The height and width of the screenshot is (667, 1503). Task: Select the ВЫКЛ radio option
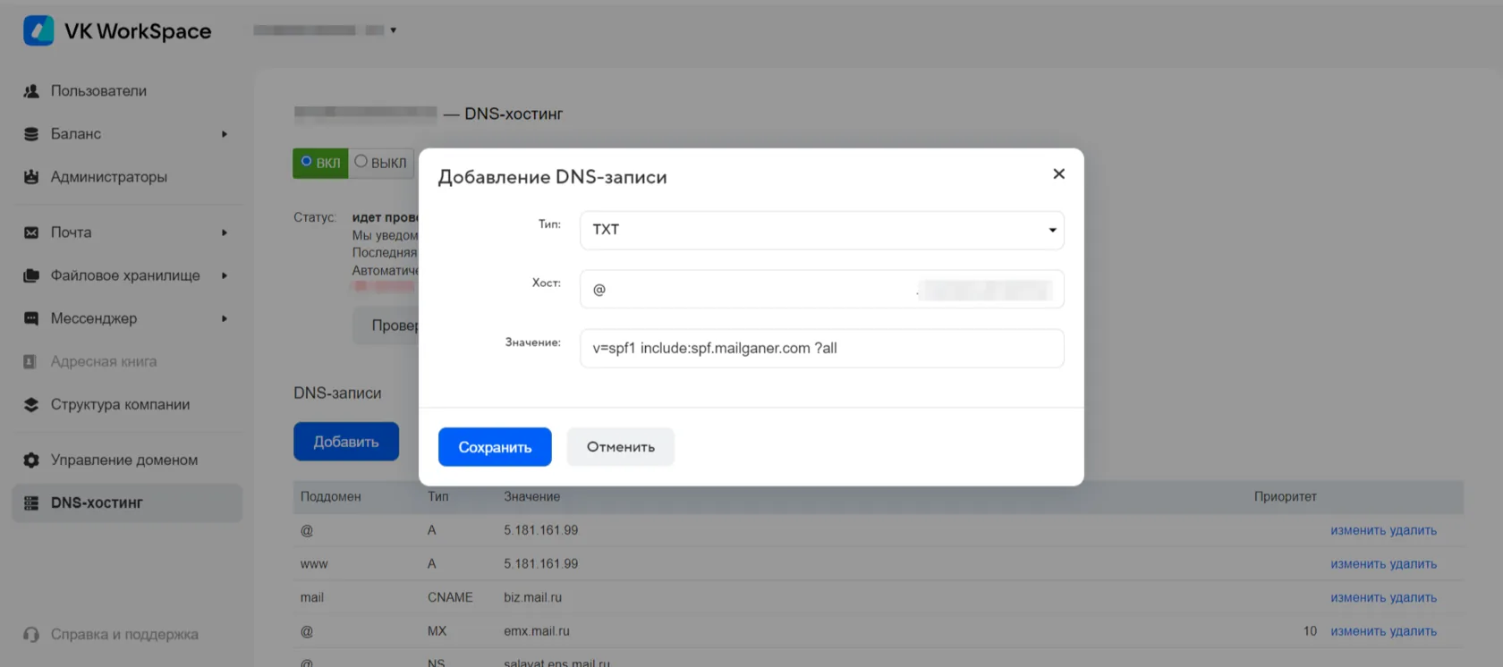coord(381,163)
